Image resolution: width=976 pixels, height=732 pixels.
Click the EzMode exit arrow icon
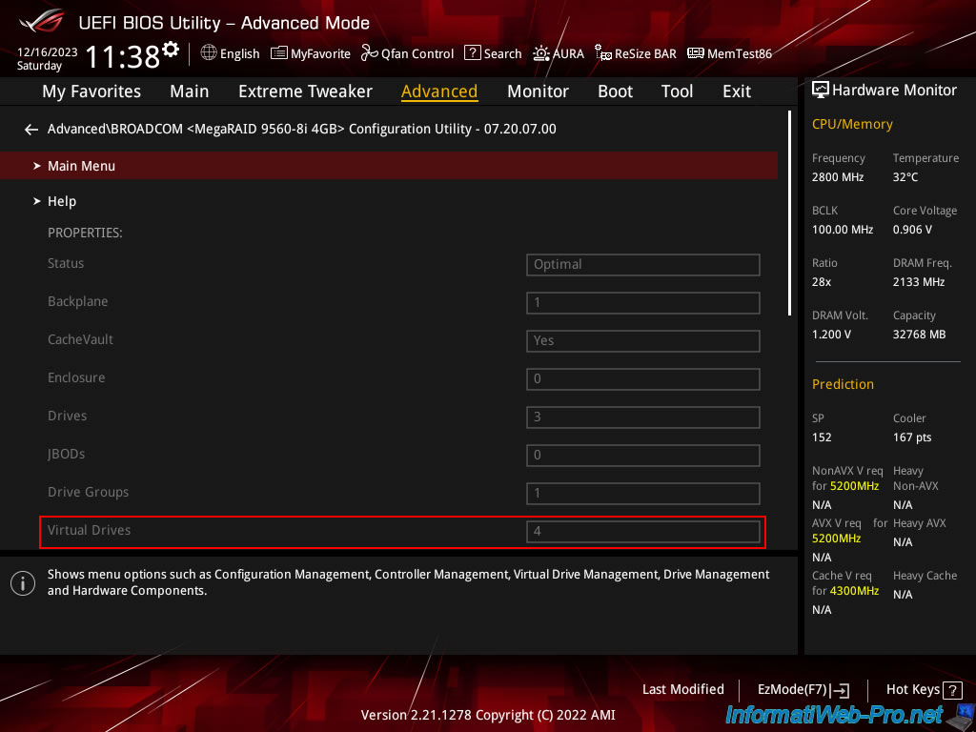pos(841,690)
